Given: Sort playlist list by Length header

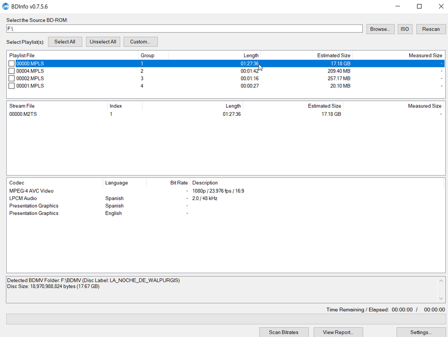Looking at the screenshot, I should click(214, 55).
